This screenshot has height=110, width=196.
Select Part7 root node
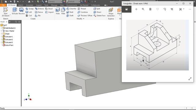click(4, 25)
